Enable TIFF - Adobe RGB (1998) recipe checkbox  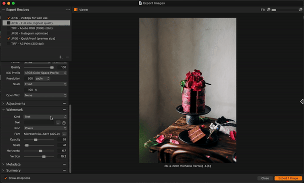pos(9,28)
